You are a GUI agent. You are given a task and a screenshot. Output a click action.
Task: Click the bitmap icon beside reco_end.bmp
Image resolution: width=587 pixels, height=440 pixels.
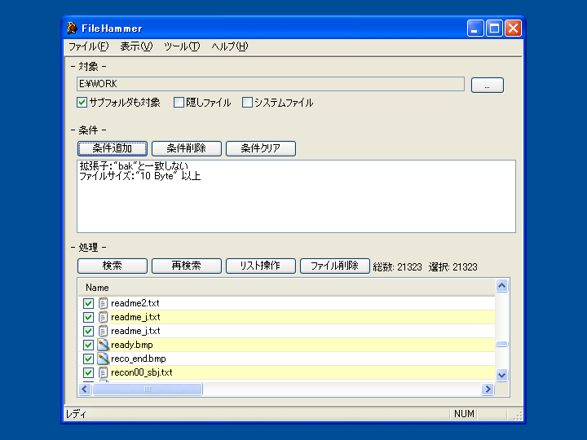pyautogui.click(x=103, y=359)
